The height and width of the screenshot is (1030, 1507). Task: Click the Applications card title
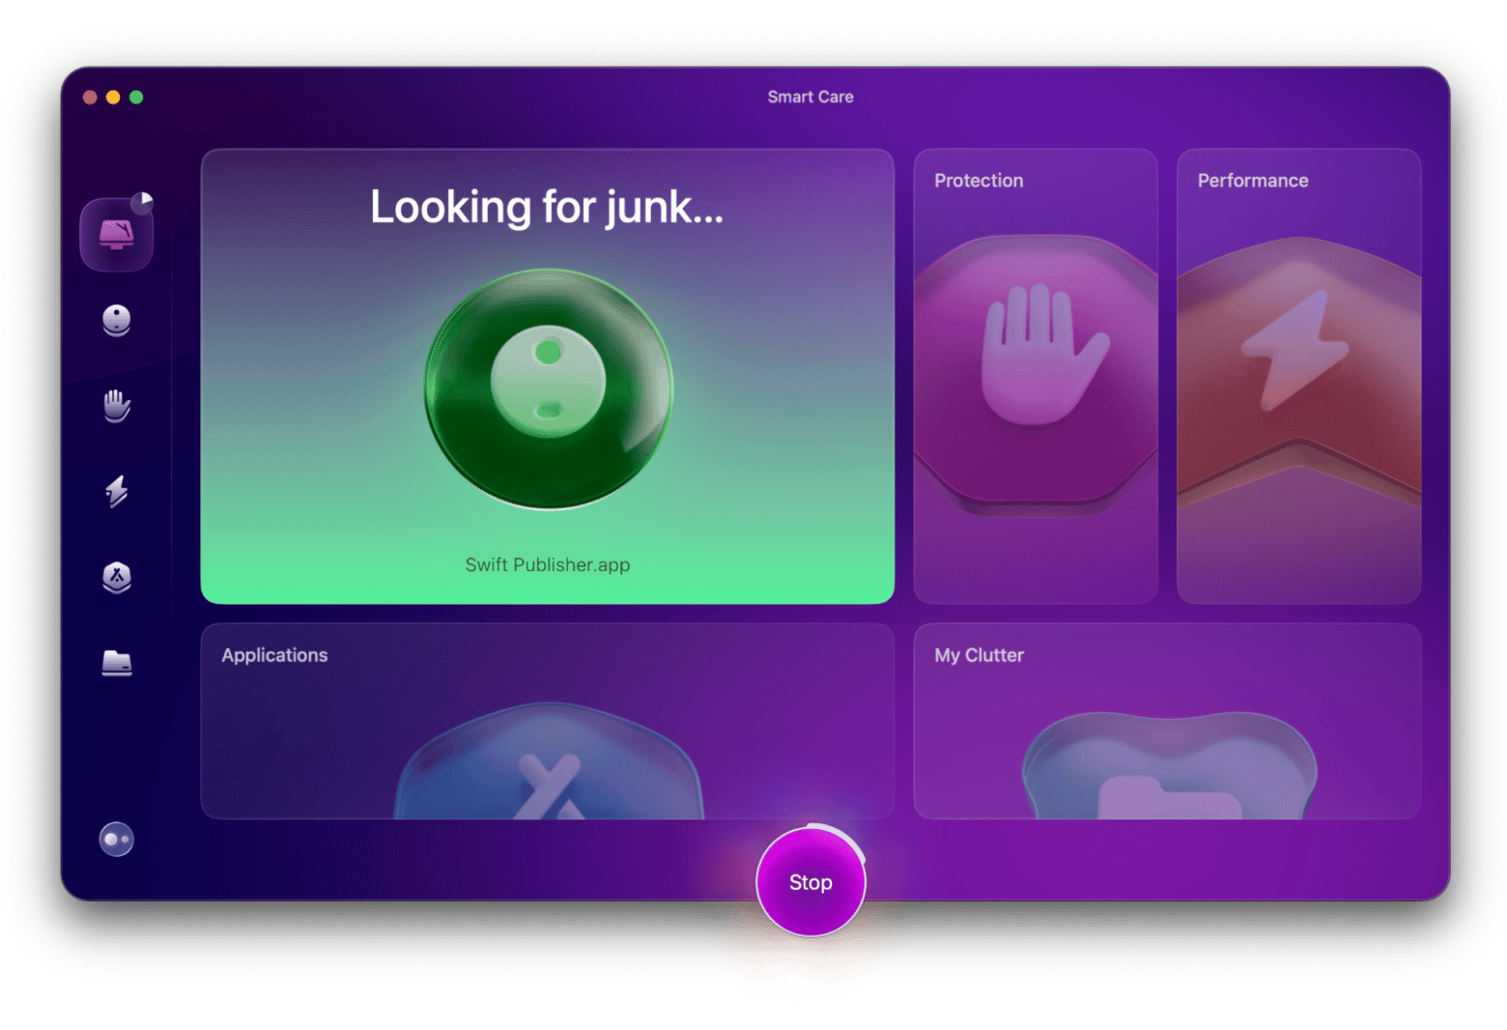point(274,655)
